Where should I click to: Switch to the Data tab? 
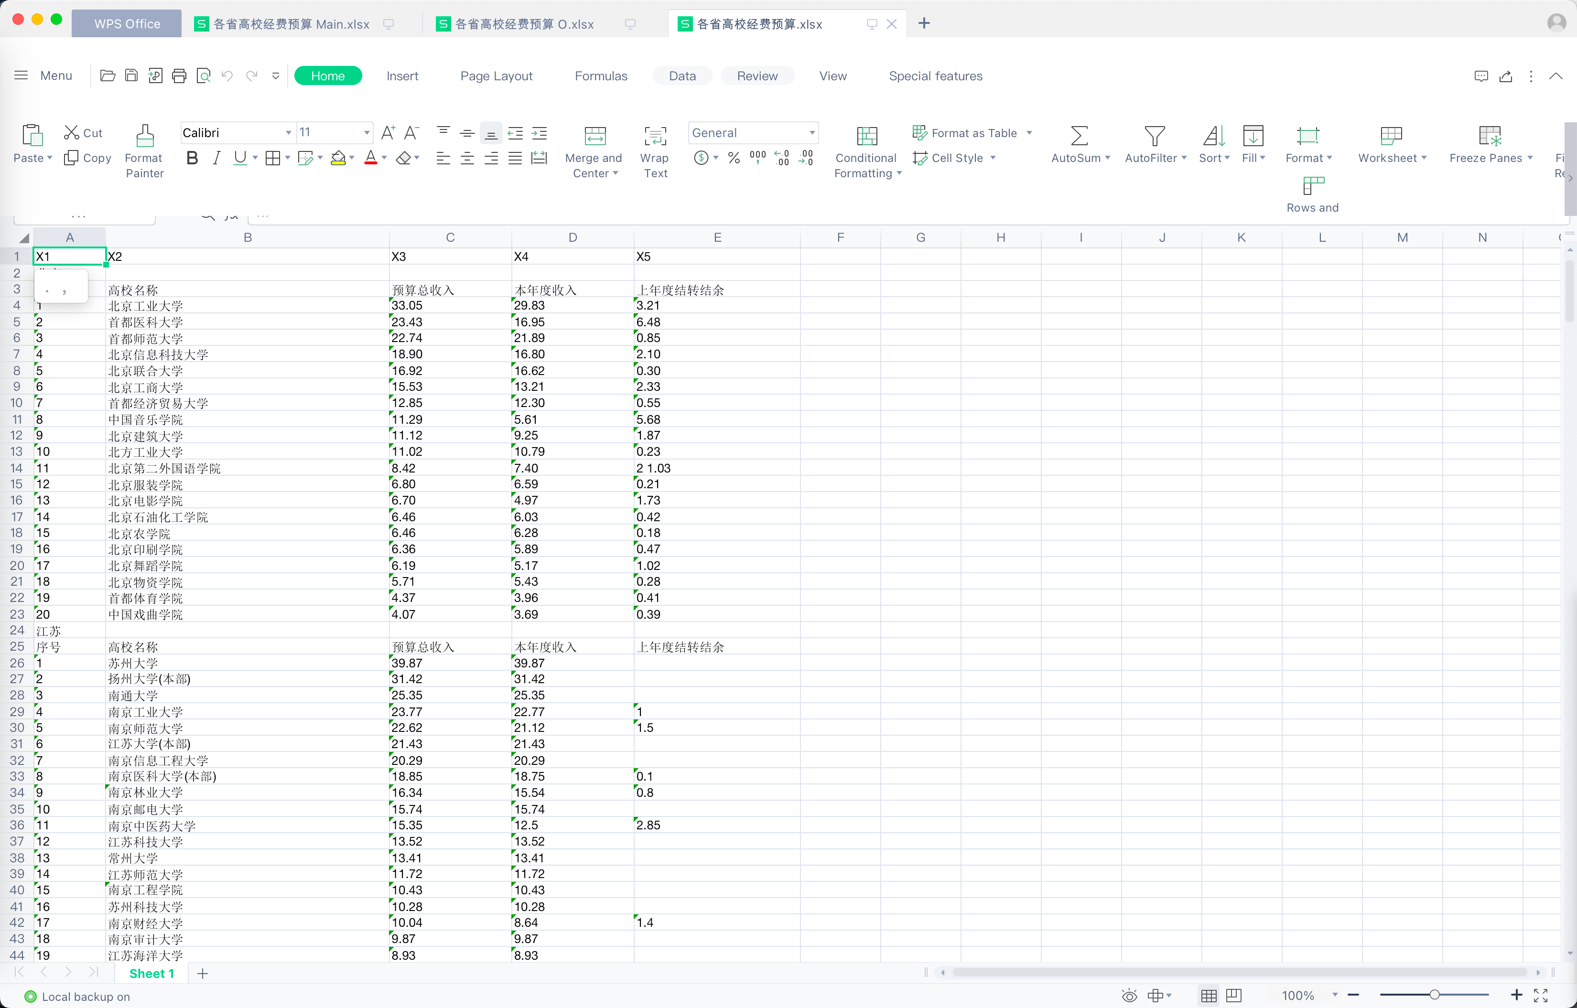[682, 76]
